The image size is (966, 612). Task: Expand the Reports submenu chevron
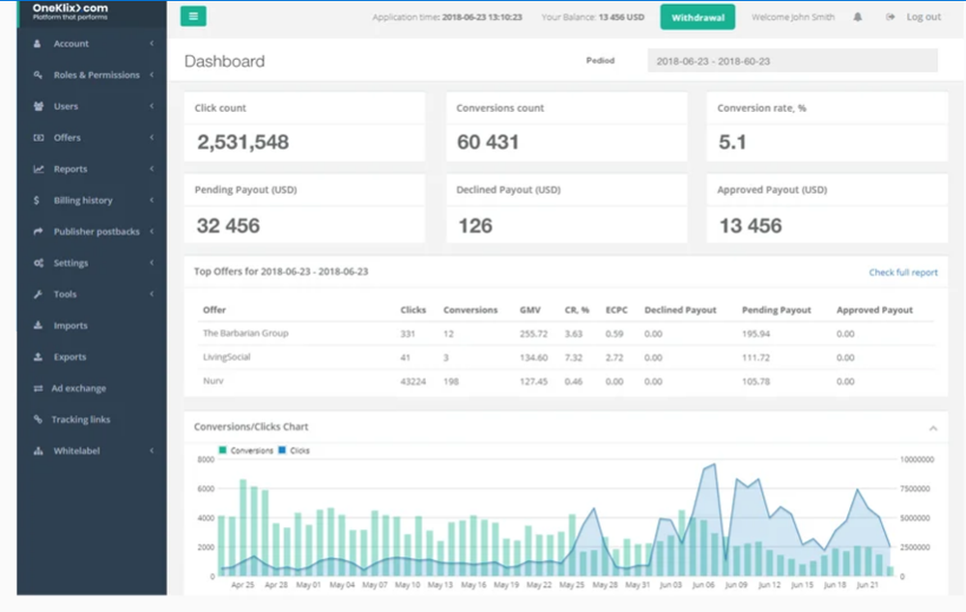click(x=152, y=169)
